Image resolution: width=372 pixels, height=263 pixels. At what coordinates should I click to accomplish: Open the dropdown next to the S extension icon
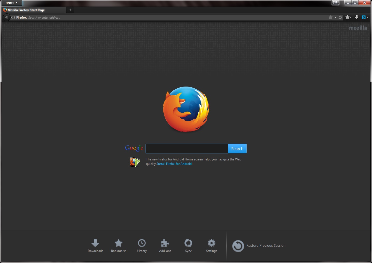[x=367, y=17]
